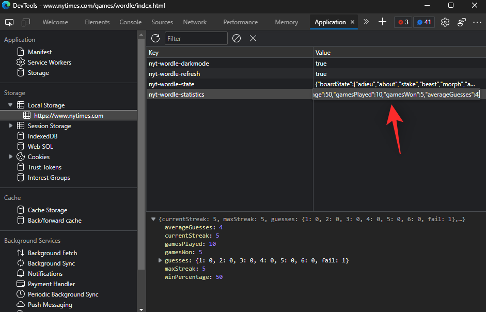The image size is (486, 312).
Task: Expand the Session Storage tree node
Action: click(x=11, y=126)
